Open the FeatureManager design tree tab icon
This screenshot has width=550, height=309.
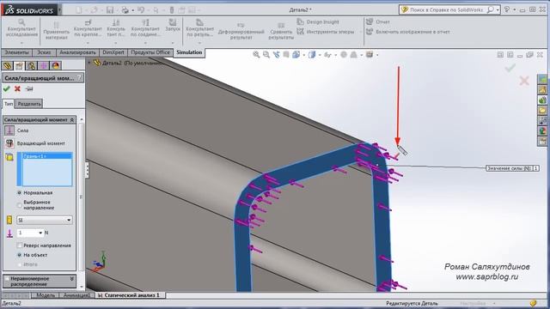(8, 65)
